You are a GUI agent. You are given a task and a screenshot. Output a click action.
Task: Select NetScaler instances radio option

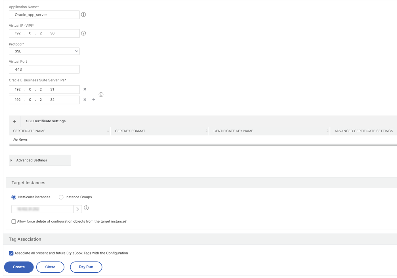pos(14,197)
